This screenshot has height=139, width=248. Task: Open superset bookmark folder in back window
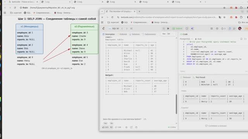[x=16, y=13]
